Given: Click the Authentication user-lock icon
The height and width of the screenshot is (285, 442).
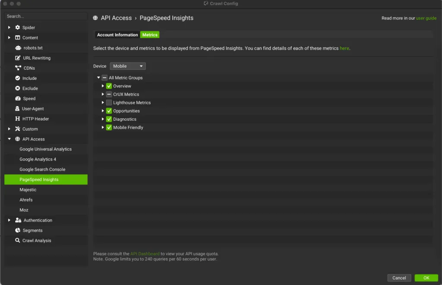Looking at the screenshot, I should [18, 220].
